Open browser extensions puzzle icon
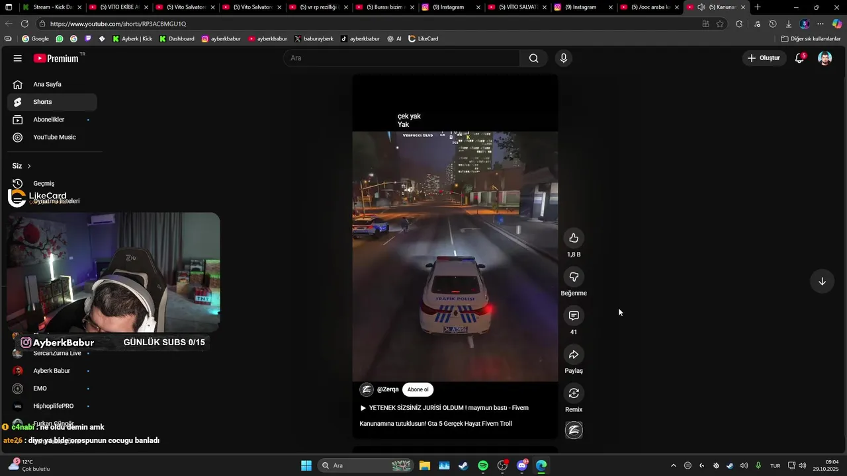 tap(739, 24)
